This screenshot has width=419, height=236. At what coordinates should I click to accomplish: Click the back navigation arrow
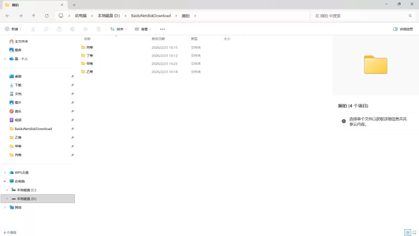click(7, 16)
